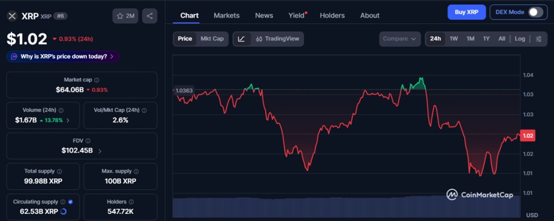
Task: Click Max. supply info icon
Action: (136, 171)
